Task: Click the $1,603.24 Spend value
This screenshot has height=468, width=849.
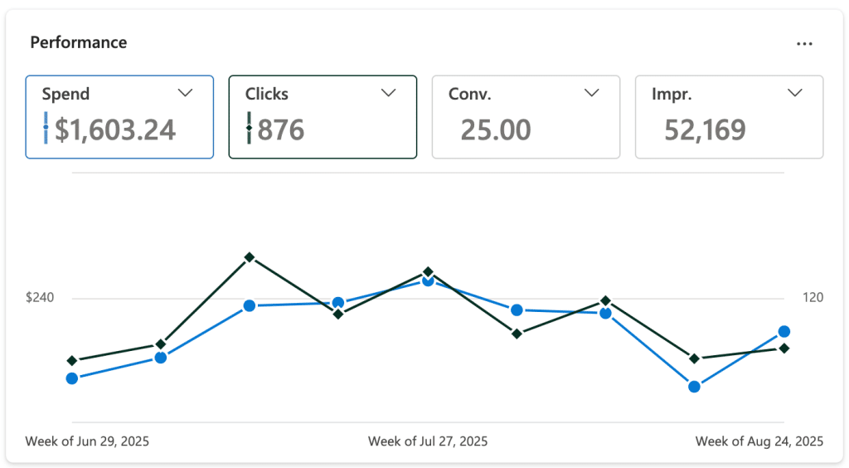Action: [x=115, y=129]
